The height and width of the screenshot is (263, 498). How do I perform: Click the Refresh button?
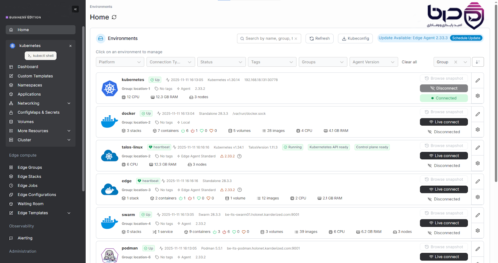click(x=320, y=38)
